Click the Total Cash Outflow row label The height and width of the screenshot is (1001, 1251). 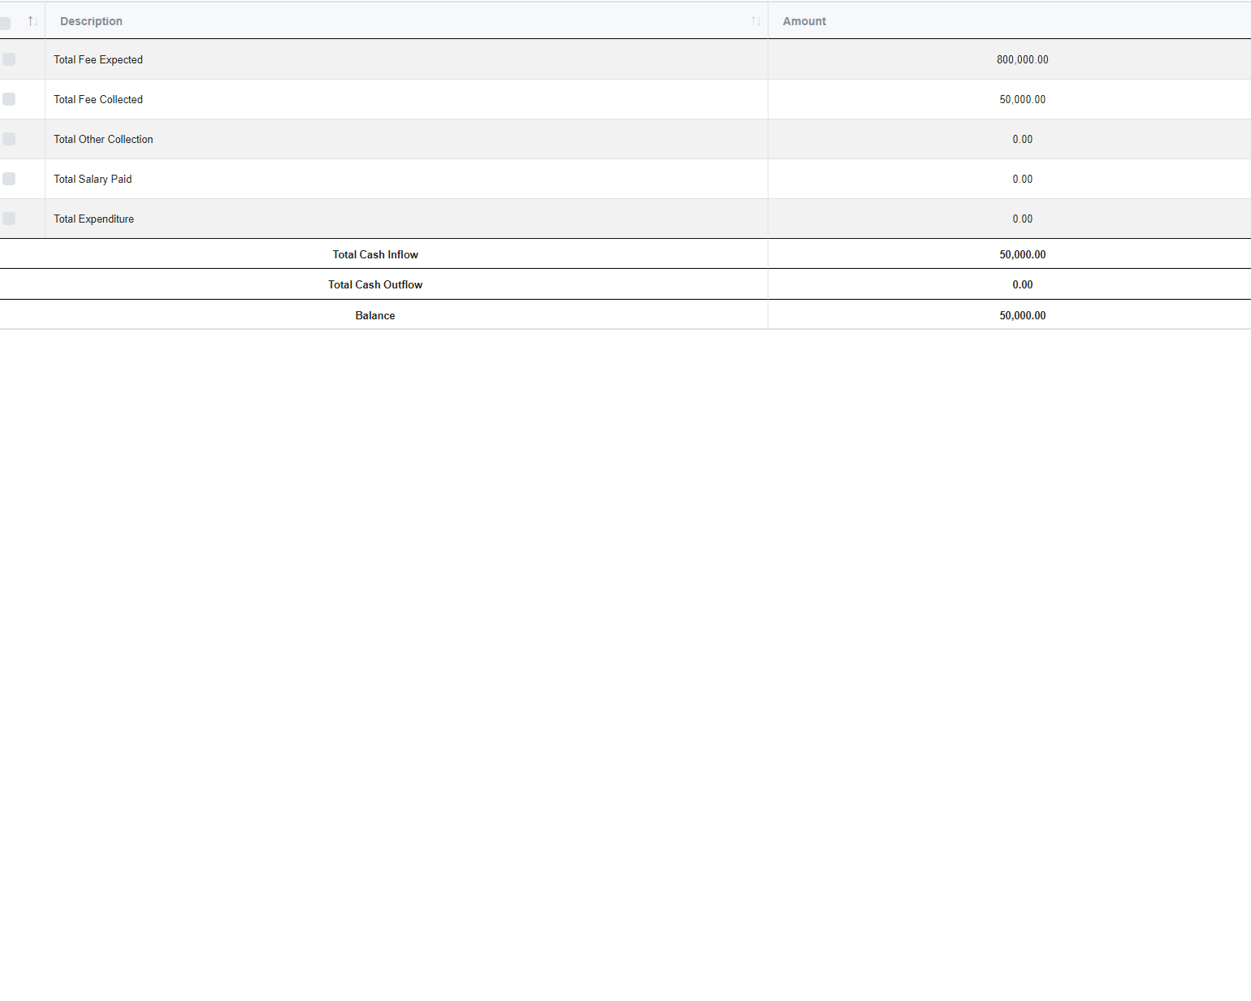pos(375,284)
